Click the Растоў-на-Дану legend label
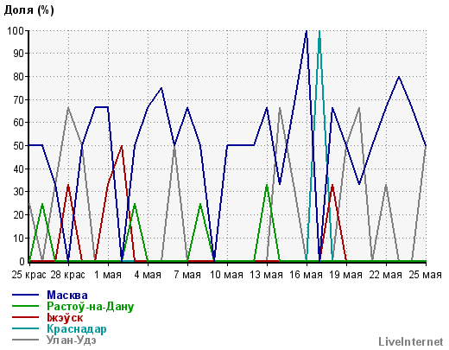The width and height of the screenshot is (449, 350). click(x=91, y=307)
